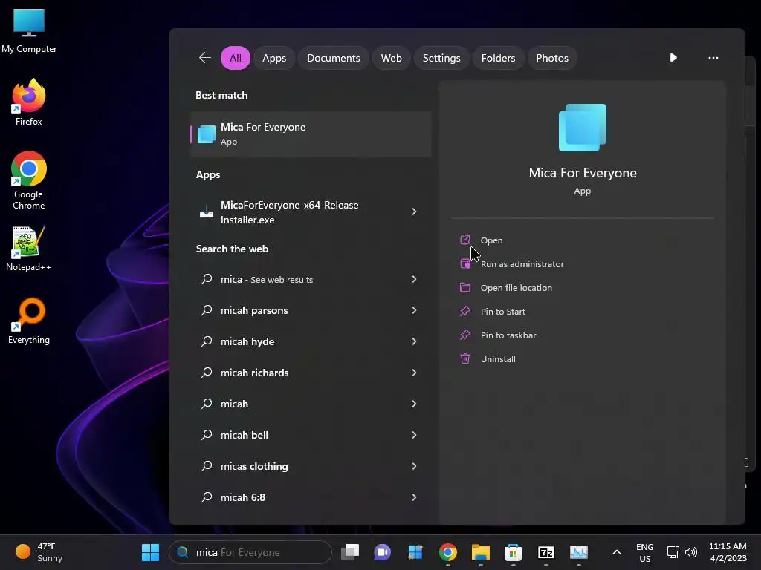The height and width of the screenshot is (570, 761).
Task: Show more filters with the play arrow
Action: pyautogui.click(x=673, y=58)
